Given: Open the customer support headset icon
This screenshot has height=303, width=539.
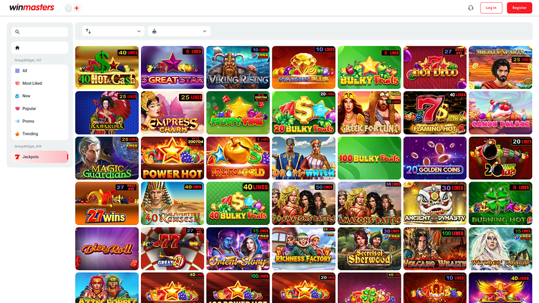Looking at the screenshot, I should [x=471, y=8].
